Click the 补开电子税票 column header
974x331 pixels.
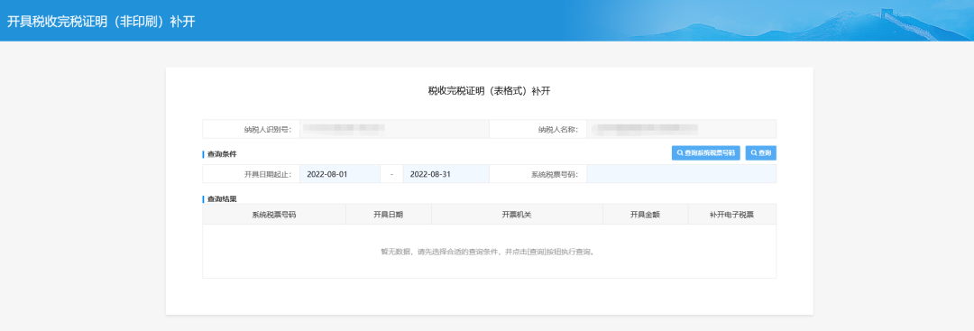click(731, 215)
